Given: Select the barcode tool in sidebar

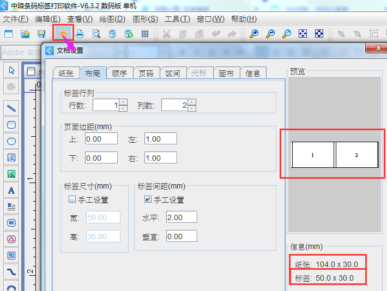Looking at the screenshot, I should pyautogui.click(x=11, y=223).
